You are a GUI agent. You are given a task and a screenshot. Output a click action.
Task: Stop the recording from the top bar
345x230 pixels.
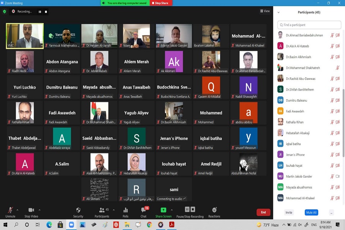[x=46, y=11]
